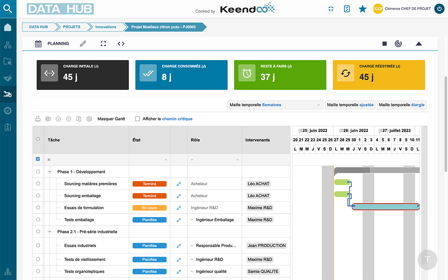This screenshot has height=280, width=448.
Task: Click the favorites star in the top bar
Action: pos(363,9)
